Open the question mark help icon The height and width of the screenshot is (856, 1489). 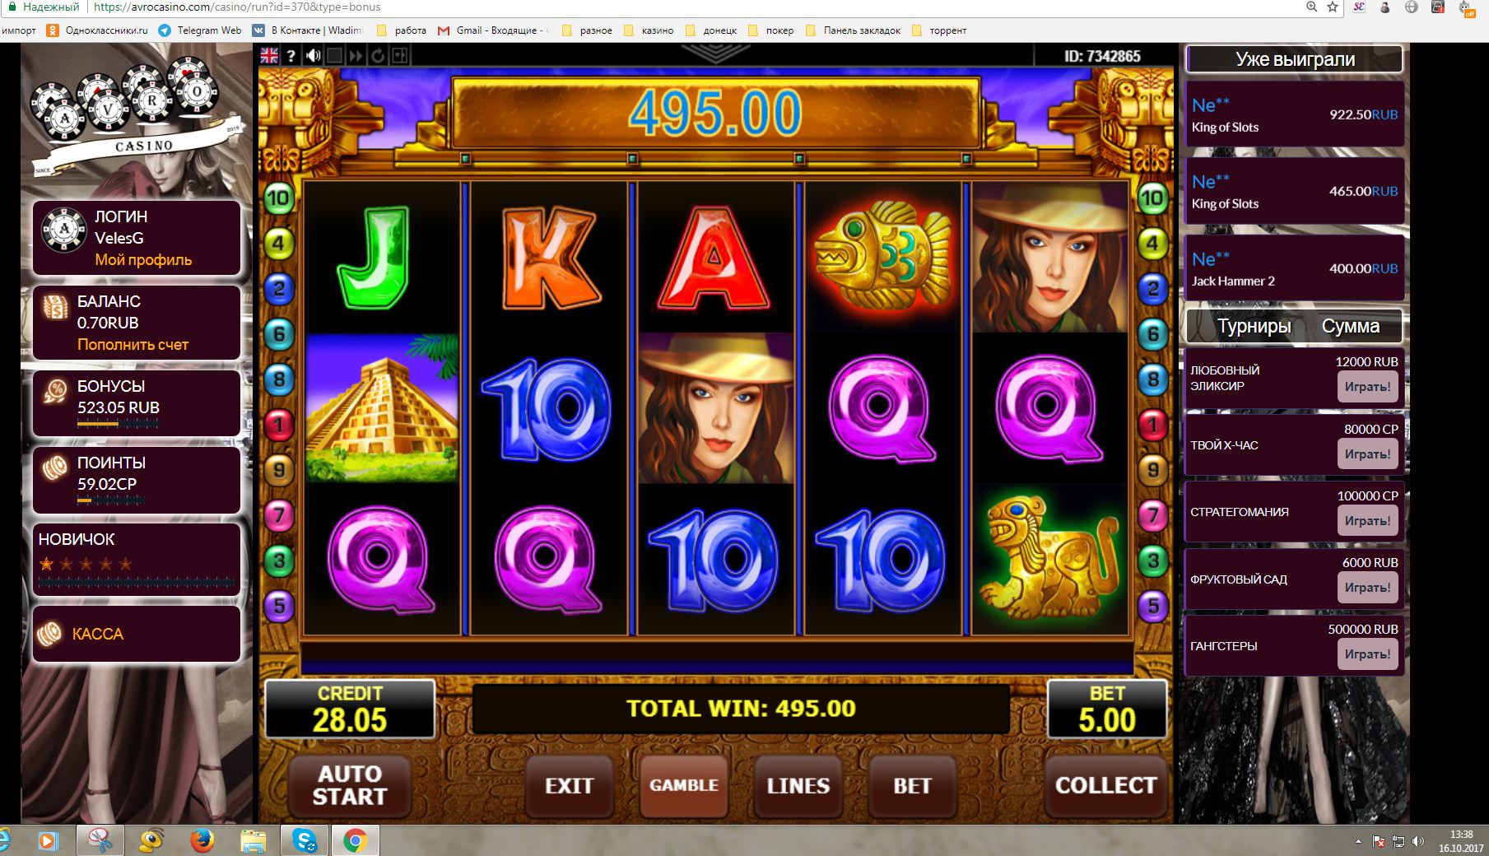291,55
